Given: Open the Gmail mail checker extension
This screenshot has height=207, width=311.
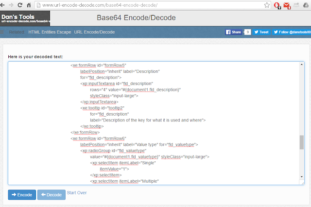Looking at the screenshot, I should point(287,5).
